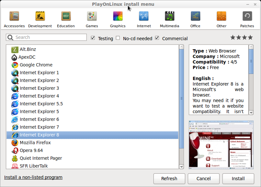This screenshot has width=261, height=187.
Task: Click the Internet Explorer 2 icon
Action: click(15, 81)
